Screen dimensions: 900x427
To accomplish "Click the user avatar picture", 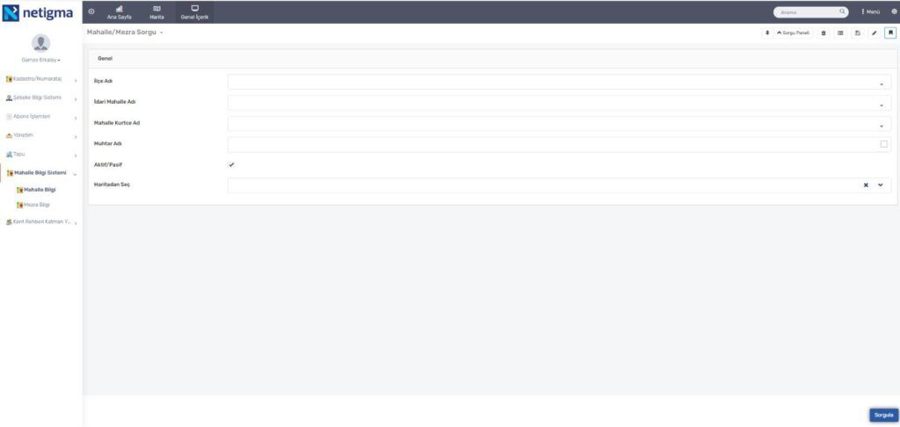I will (40, 43).
